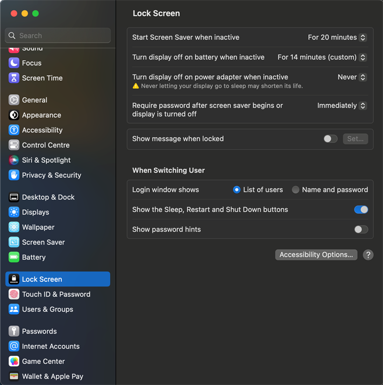Click the Focus moon icon in sidebar
This screenshot has width=383, height=385.
tap(14, 63)
